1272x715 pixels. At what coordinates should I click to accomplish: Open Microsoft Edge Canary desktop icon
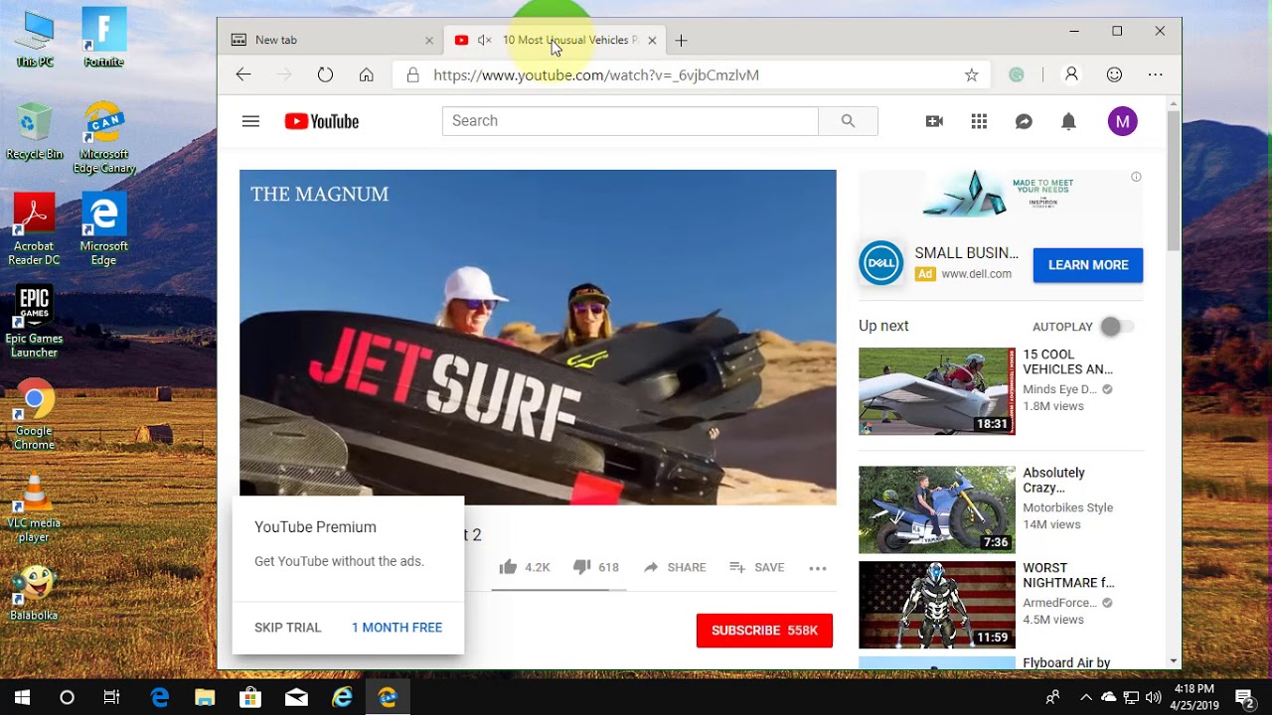point(104,137)
